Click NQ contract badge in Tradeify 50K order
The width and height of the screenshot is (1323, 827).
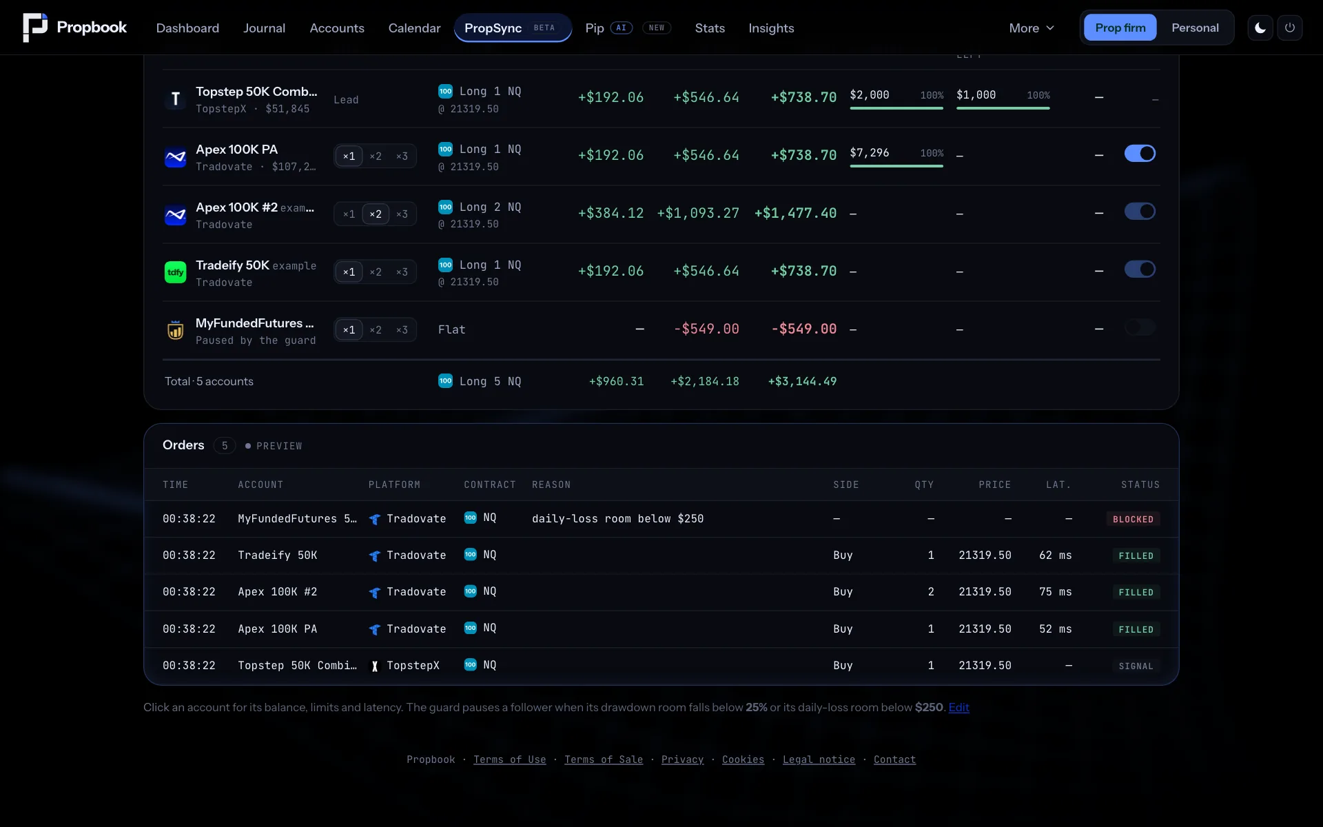pyautogui.click(x=471, y=554)
